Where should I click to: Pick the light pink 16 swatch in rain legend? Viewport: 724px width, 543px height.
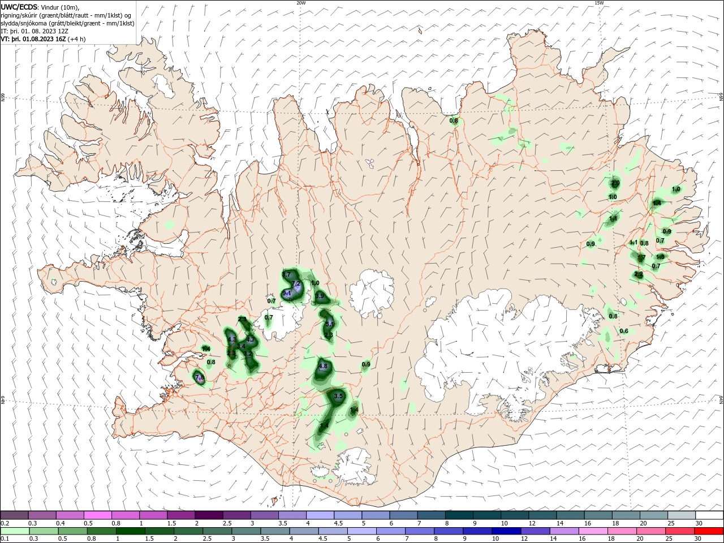pos(593,532)
